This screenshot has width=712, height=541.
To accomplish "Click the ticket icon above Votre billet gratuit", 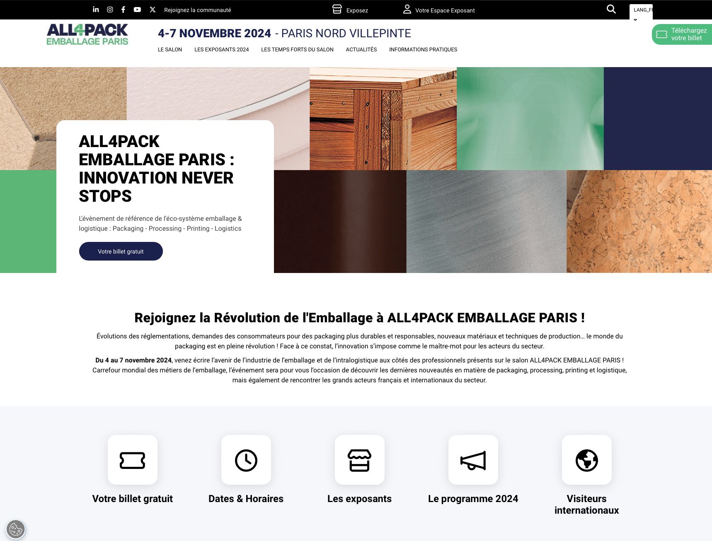I will [133, 460].
